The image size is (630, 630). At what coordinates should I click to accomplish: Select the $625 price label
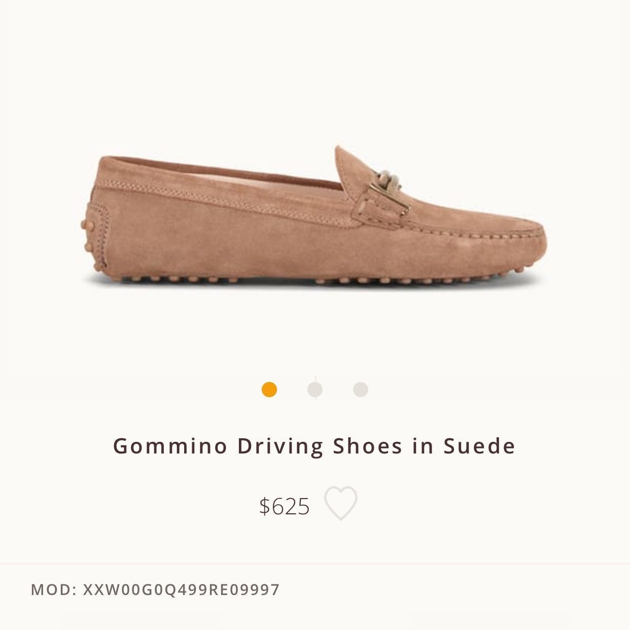284,506
